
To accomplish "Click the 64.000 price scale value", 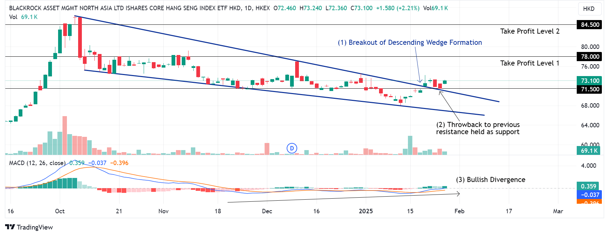I will click(590, 125).
